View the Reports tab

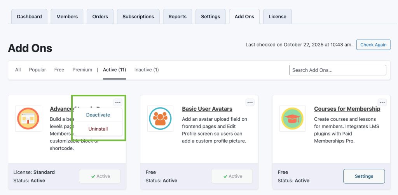tap(177, 17)
